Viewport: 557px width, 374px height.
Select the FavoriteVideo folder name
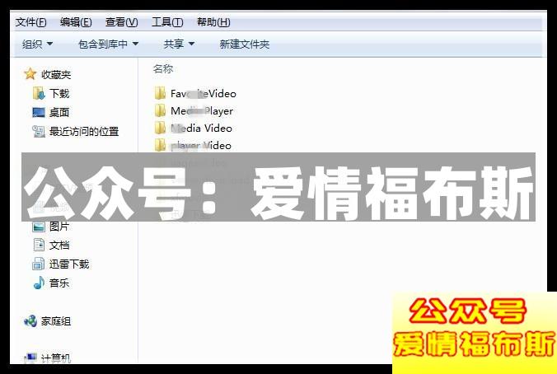tap(204, 94)
